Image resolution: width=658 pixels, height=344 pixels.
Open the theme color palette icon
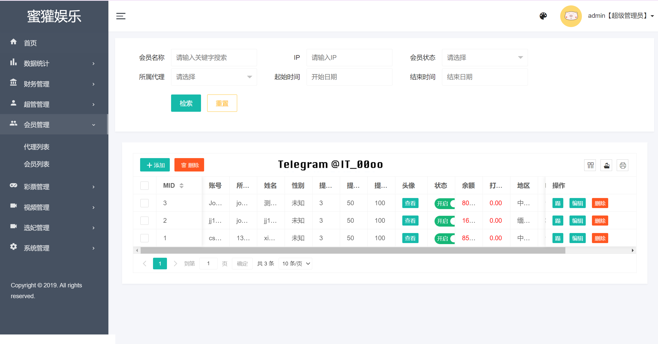pos(543,16)
